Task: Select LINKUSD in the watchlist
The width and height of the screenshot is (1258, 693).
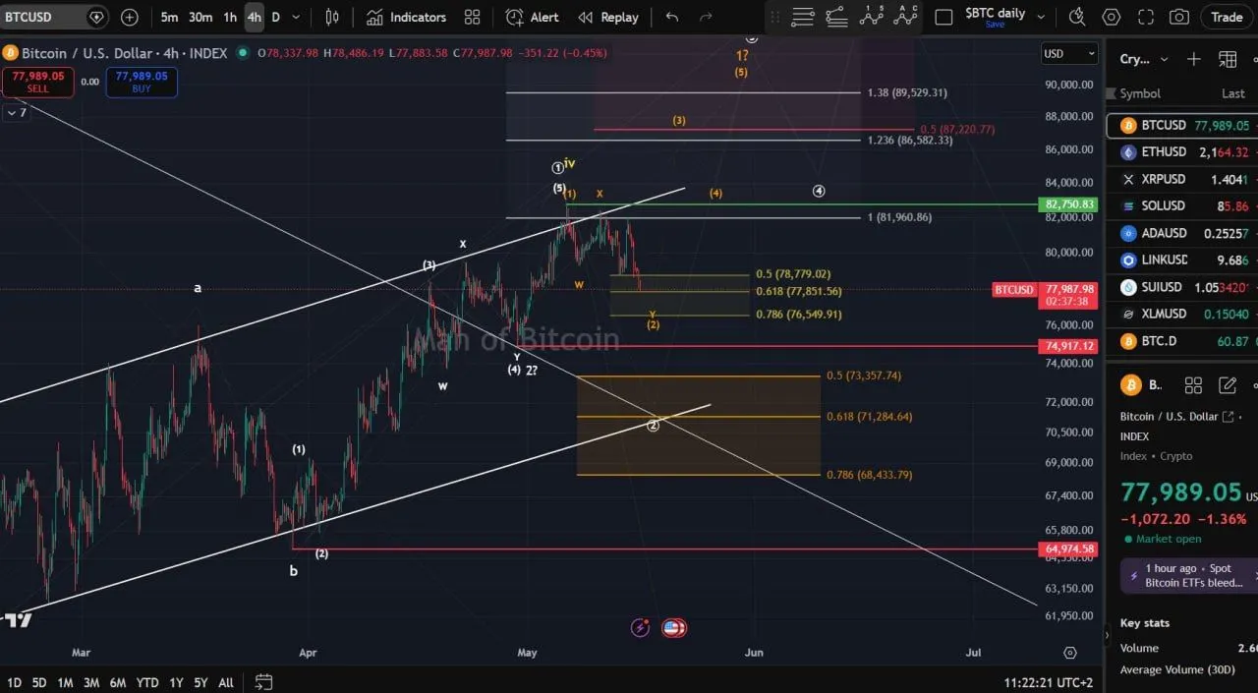Action: click(x=1182, y=260)
